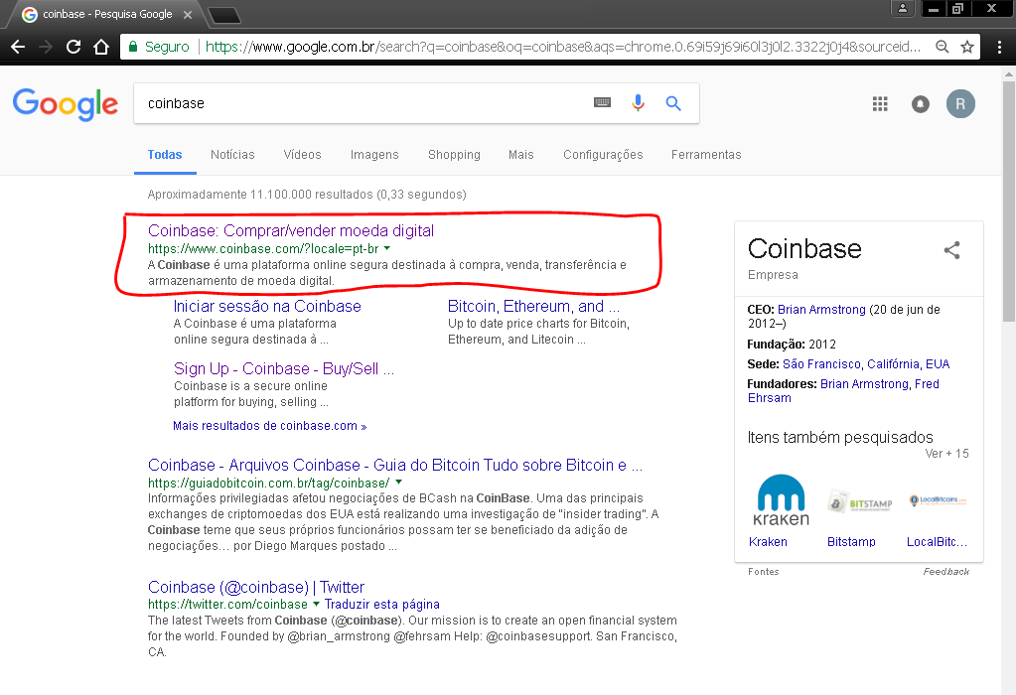Open Chrome three-dot menu
The width and height of the screenshot is (1016, 695).
pos(999,47)
